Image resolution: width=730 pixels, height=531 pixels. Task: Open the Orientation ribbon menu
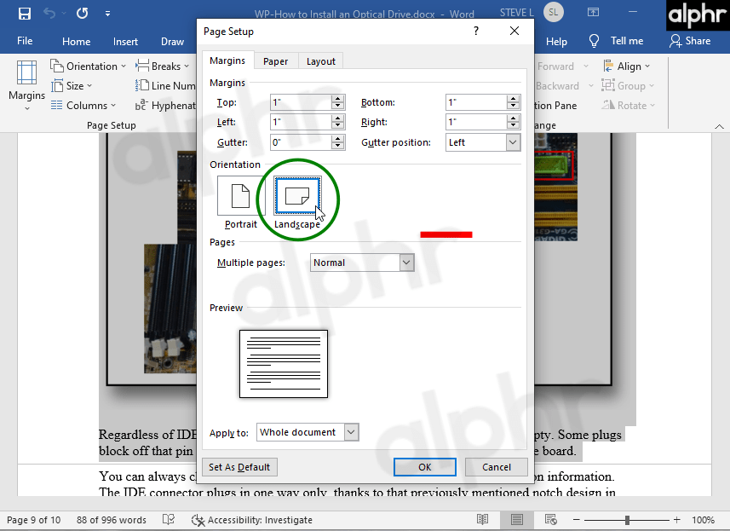[88, 66]
